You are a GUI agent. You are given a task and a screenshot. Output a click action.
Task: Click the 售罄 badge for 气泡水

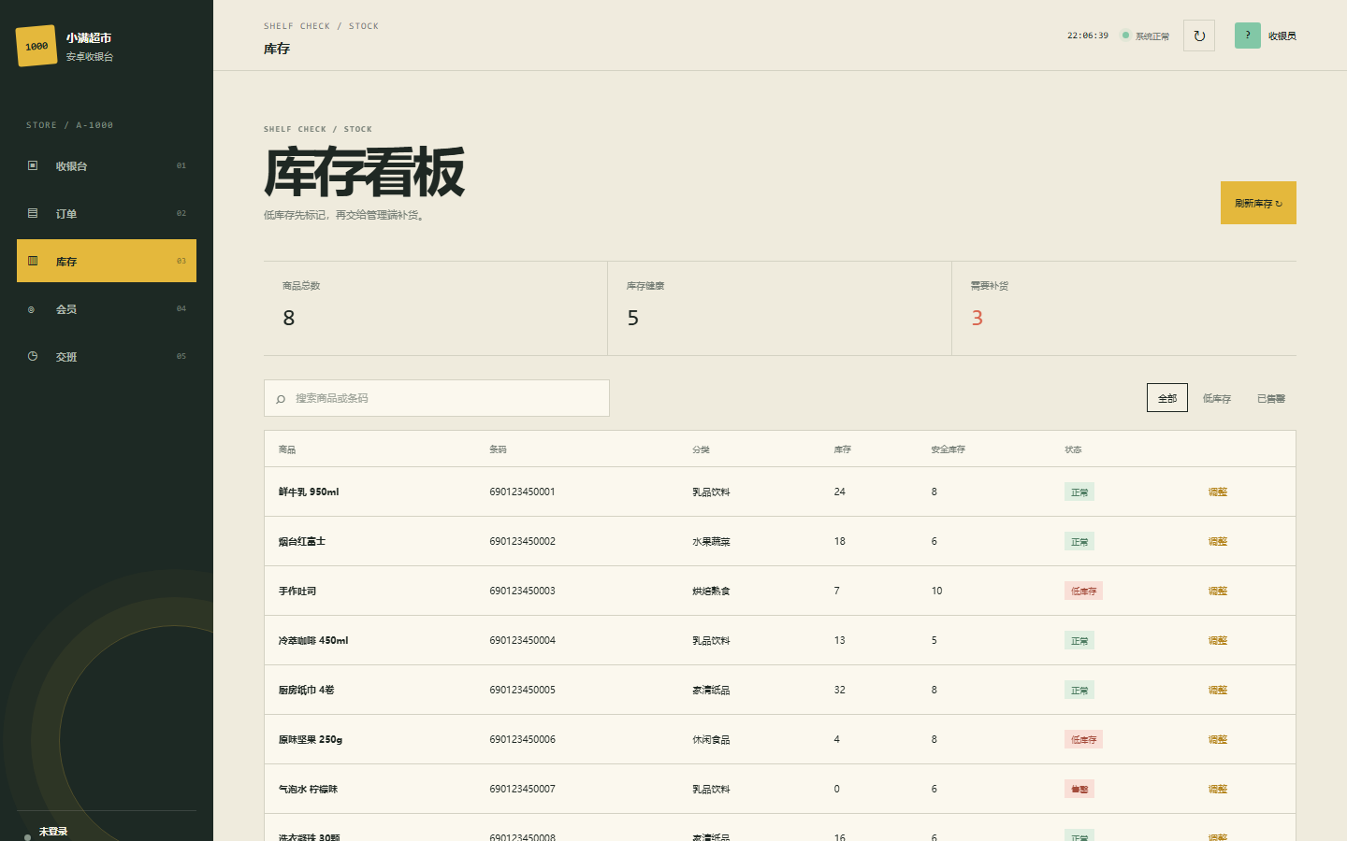point(1079,789)
